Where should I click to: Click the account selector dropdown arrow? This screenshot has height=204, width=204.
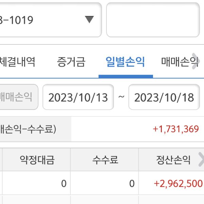89,20
